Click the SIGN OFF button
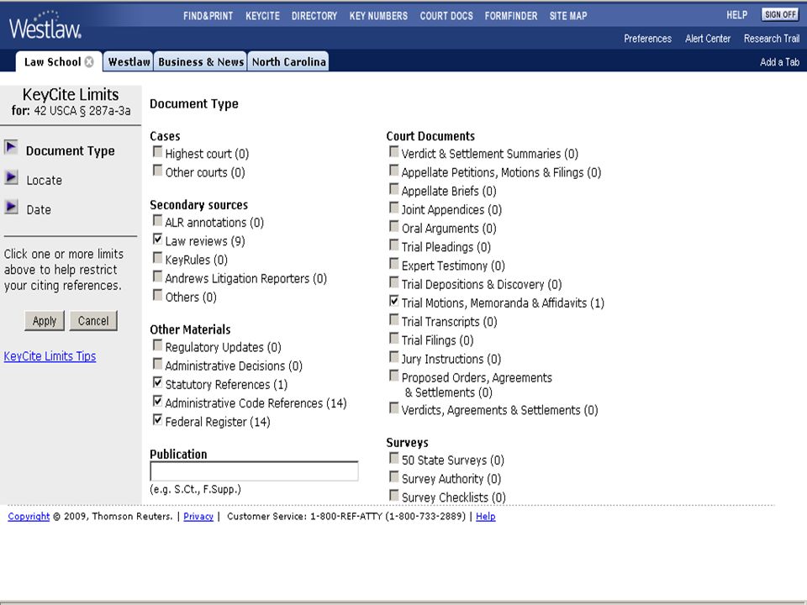 [x=780, y=14]
